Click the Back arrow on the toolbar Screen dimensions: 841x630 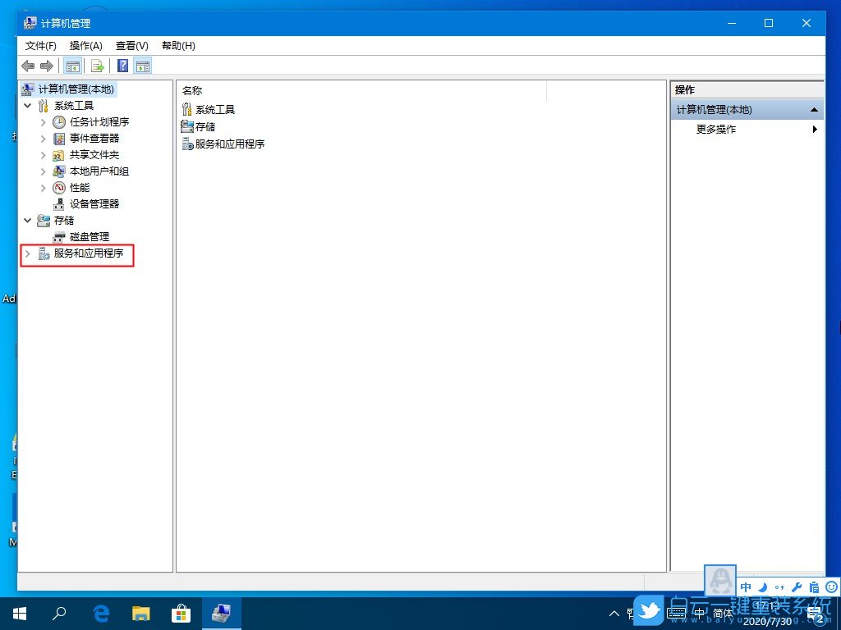coord(26,66)
